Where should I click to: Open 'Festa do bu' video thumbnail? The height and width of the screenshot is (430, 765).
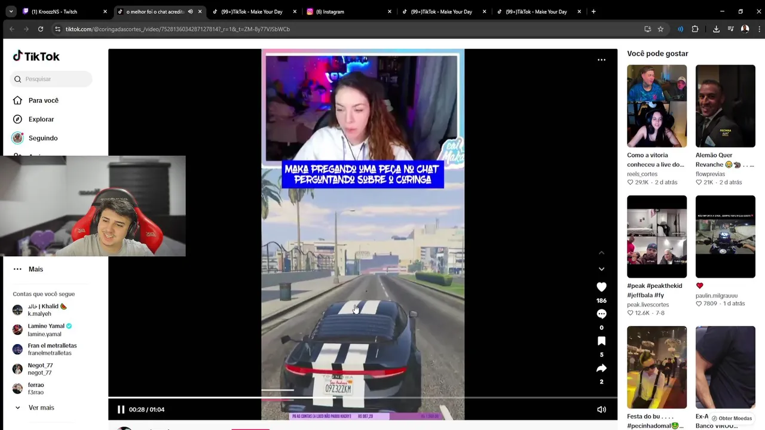click(x=657, y=367)
